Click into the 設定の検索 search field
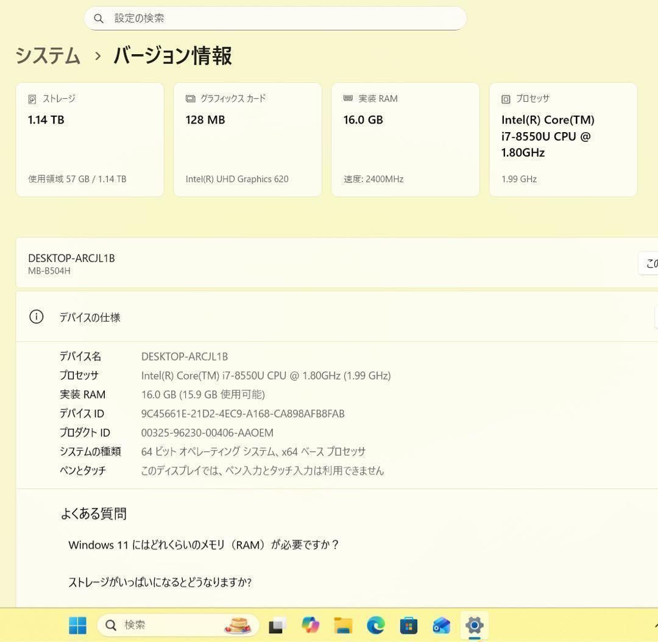The height and width of the screenshot is (642, 658). click(274, 18)
